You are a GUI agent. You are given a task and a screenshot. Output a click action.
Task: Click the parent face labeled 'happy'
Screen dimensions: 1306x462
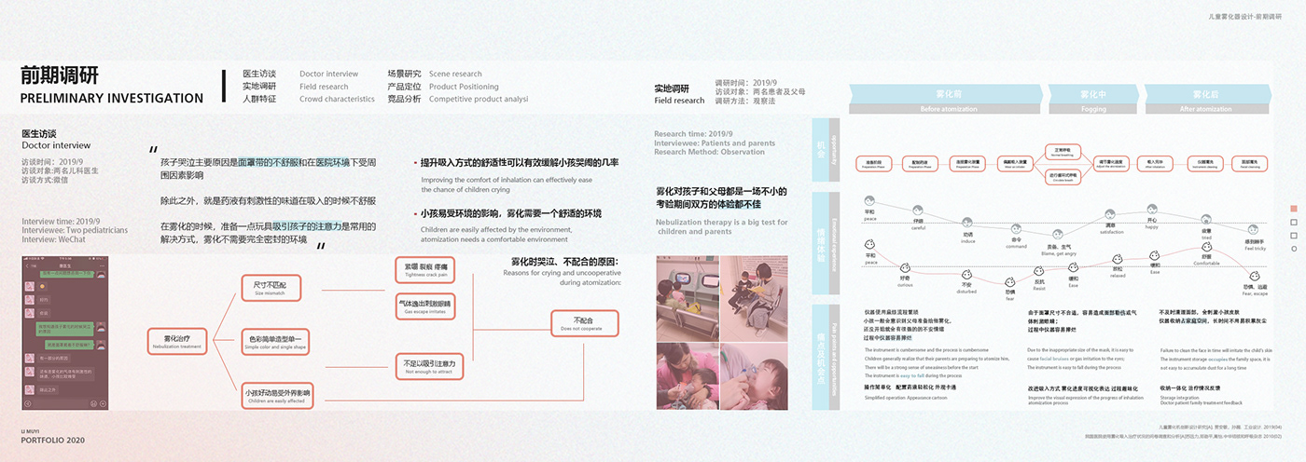[x=1152, y=209]
